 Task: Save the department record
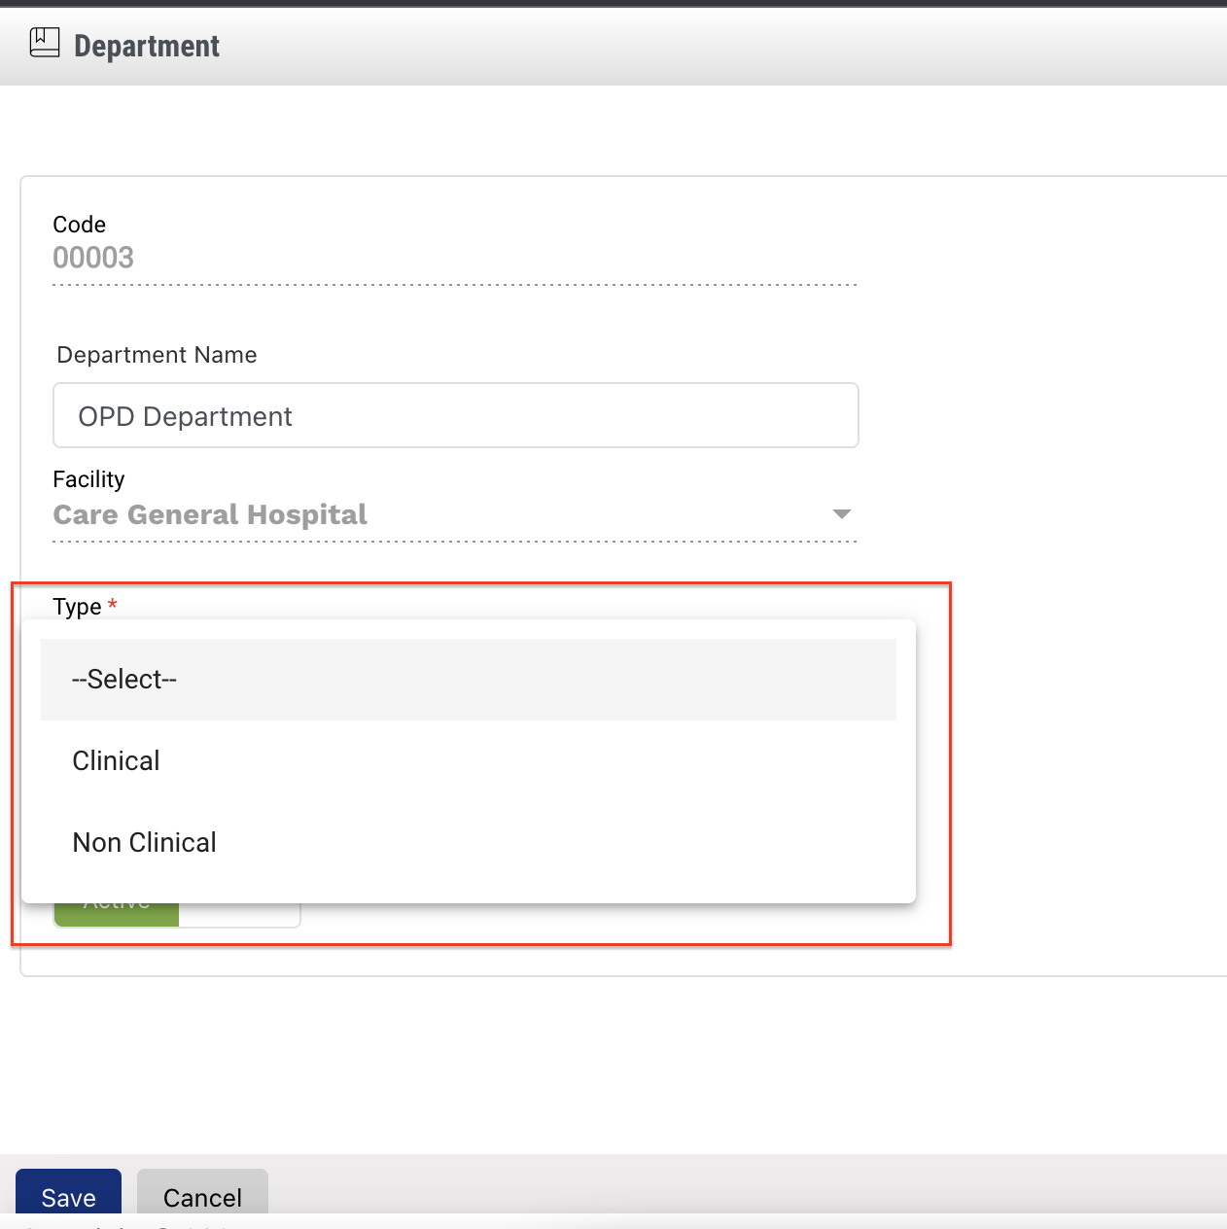68,1196
